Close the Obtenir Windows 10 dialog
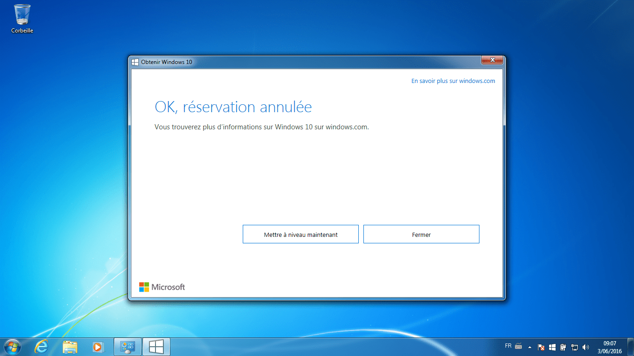 pos(492,60)
